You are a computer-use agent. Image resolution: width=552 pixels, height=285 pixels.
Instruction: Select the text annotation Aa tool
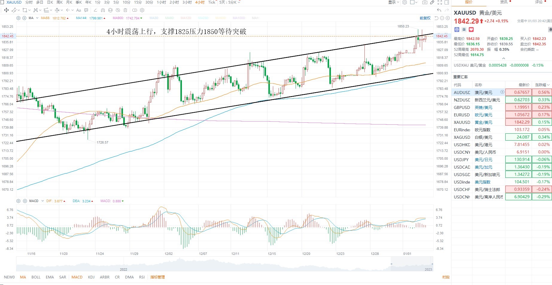coord(79,10)
